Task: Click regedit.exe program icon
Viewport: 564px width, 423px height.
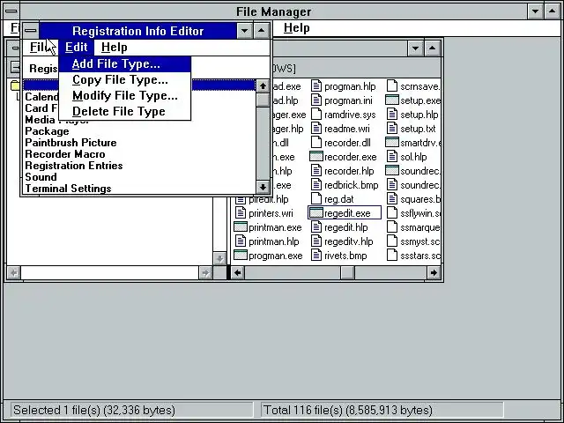Action: click(x=316, y=213)
